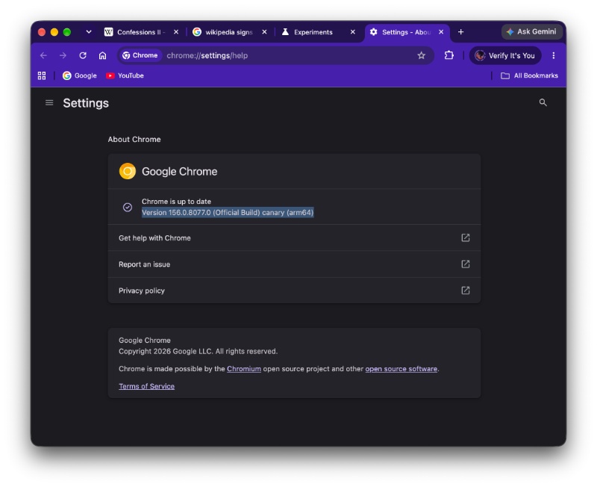Open a new tab with plus button
The height and width of the screenshot is (487, 597).
[460, 32]
